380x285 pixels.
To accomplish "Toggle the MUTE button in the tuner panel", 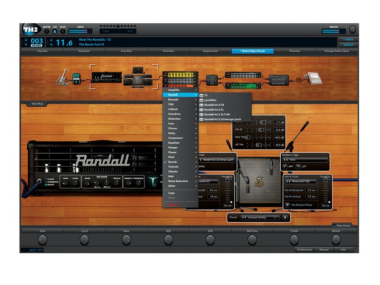I will point(130,31).
